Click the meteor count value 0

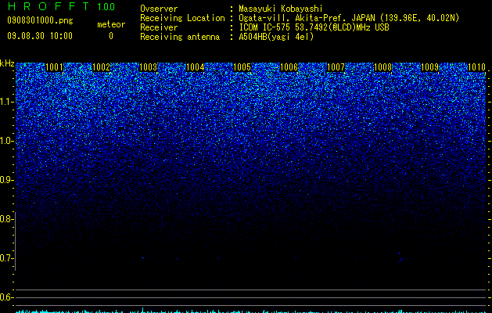pyautogui.click(x=111, y=36)
